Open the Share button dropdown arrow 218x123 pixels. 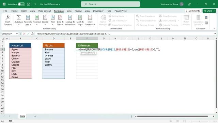(215, 11)
